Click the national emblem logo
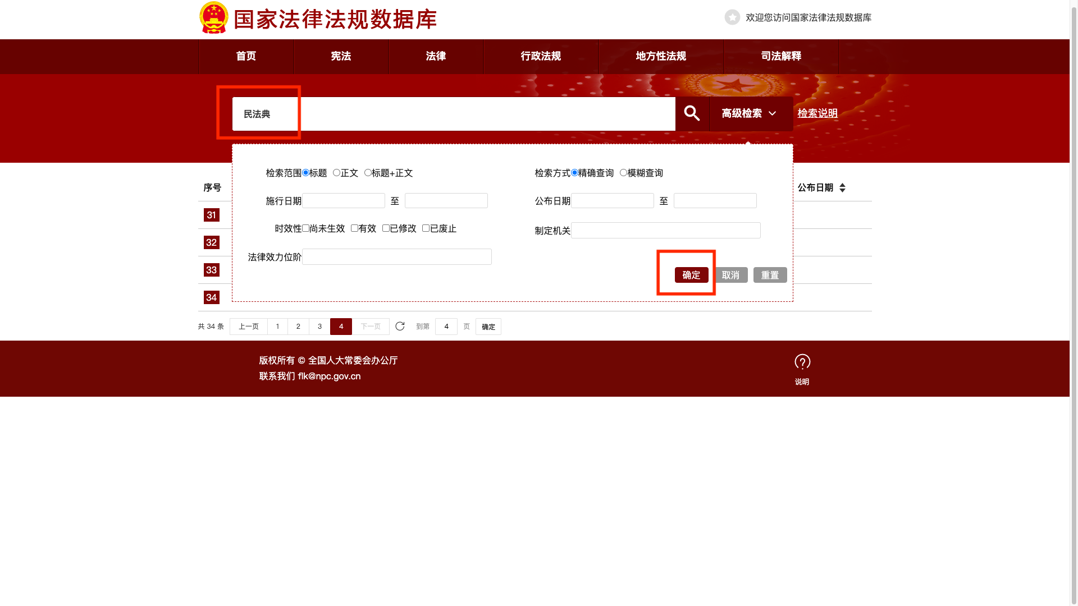The height and width of the screenshot is (606, 1078). tap(214, 18)
